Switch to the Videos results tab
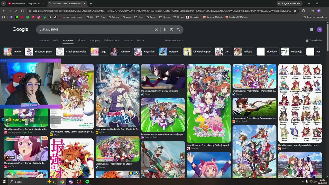 point(81,40)
